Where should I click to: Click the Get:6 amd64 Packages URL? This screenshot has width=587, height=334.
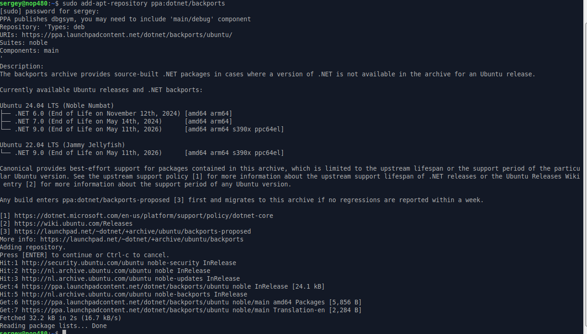pos(125,302)
